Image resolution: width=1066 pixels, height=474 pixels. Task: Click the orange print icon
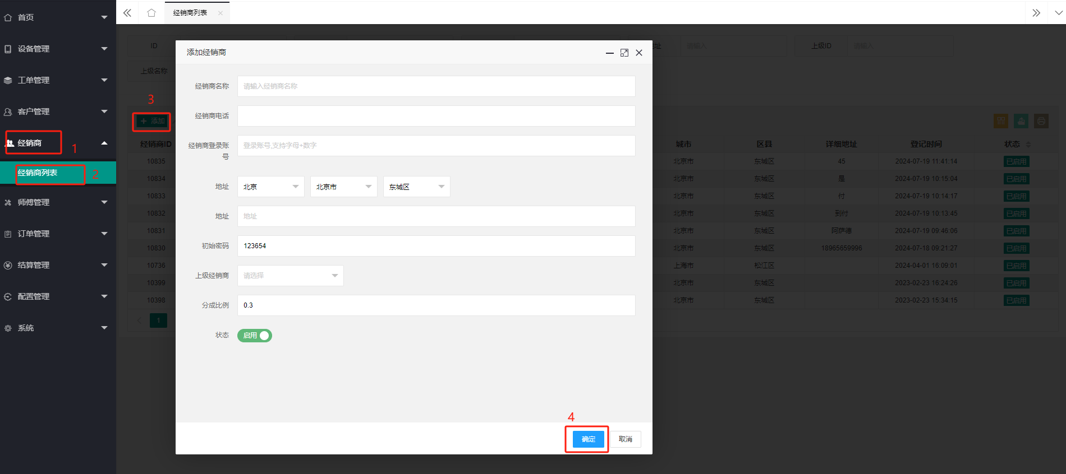(1041, 121)
